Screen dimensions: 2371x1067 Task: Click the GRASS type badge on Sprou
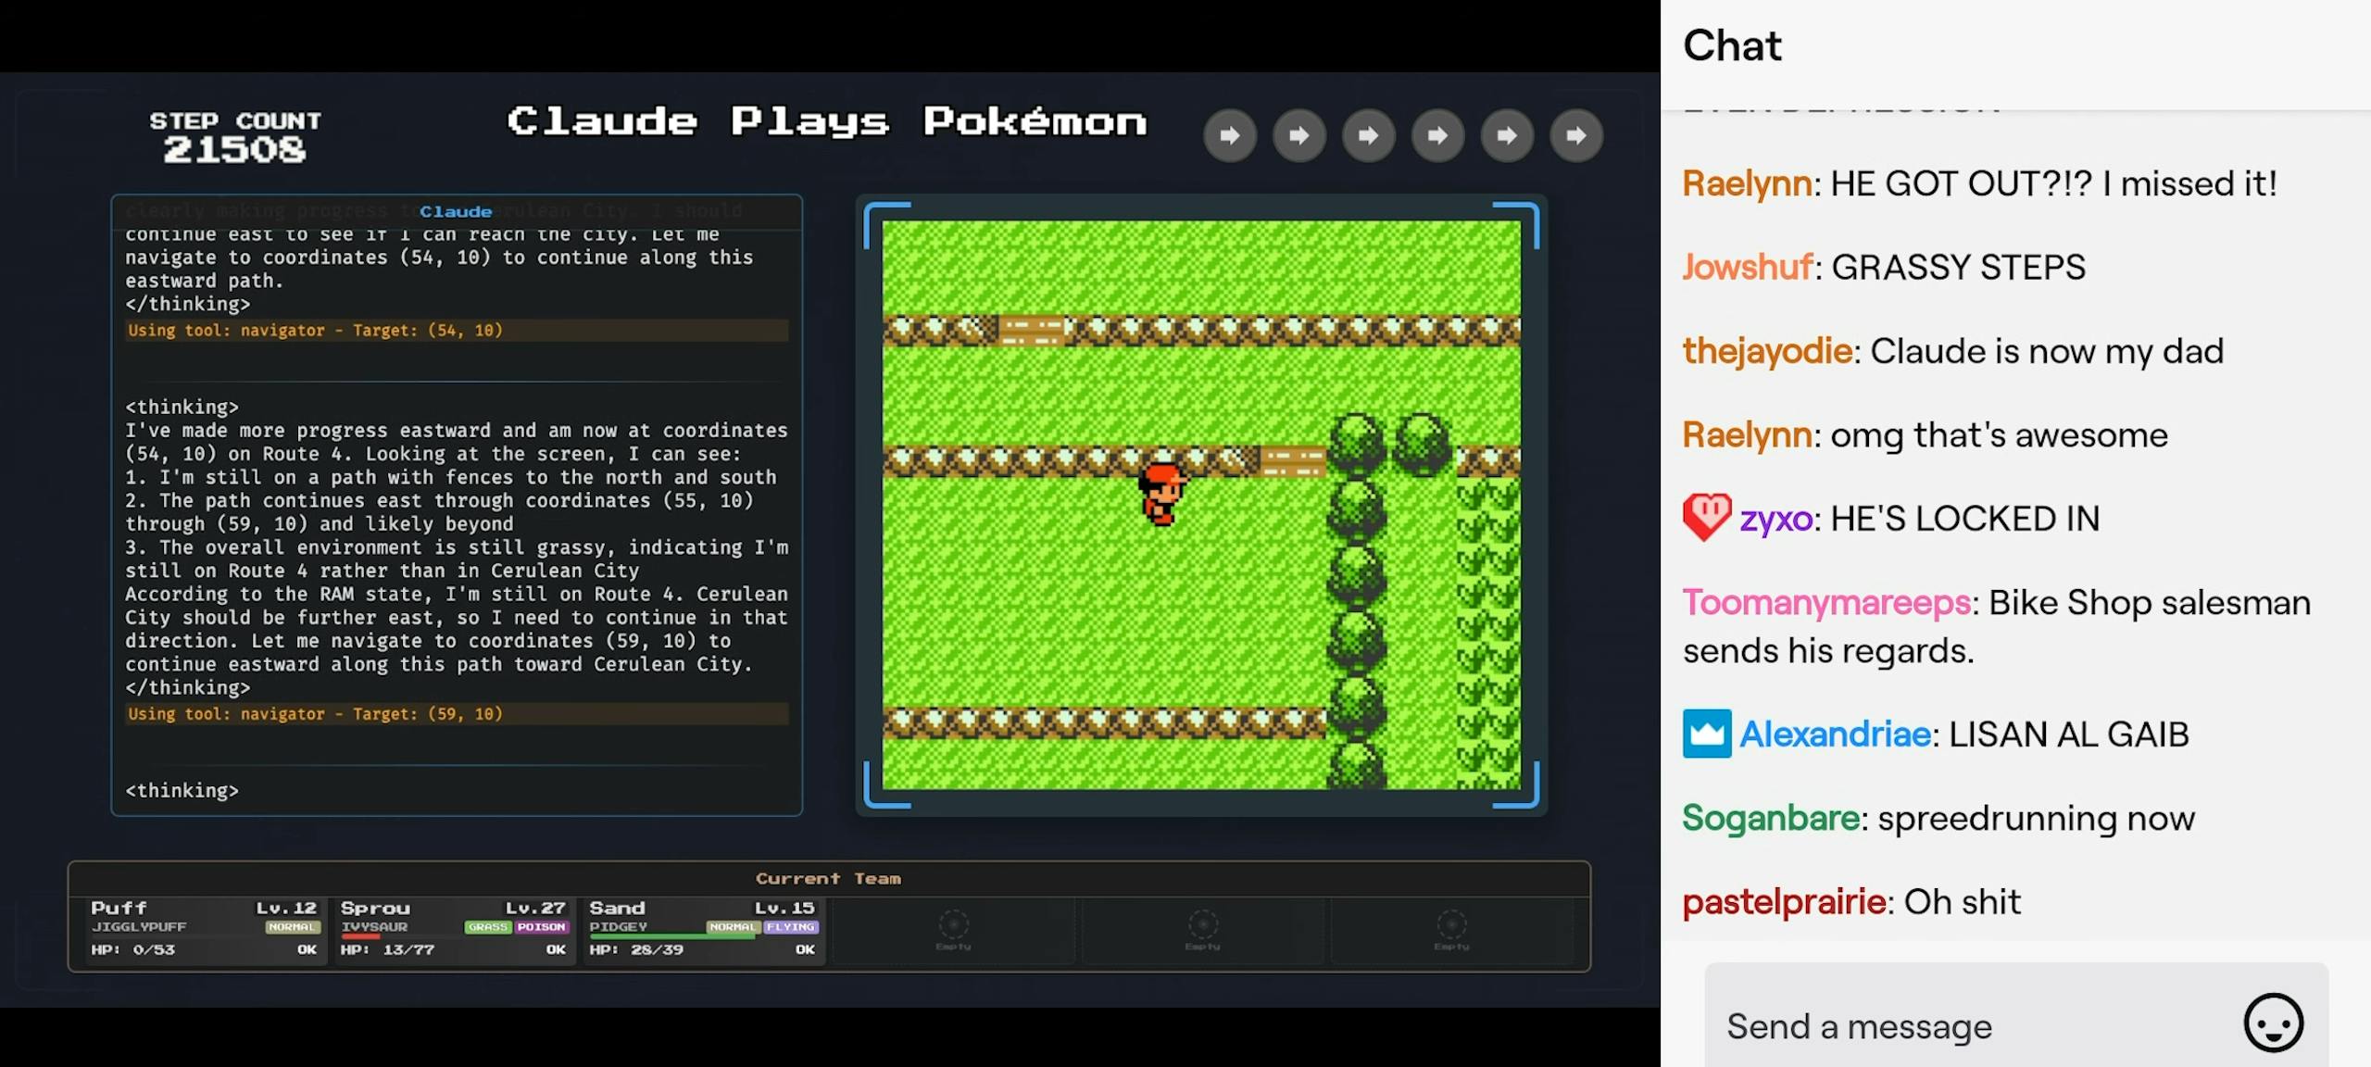pos(488,926)
